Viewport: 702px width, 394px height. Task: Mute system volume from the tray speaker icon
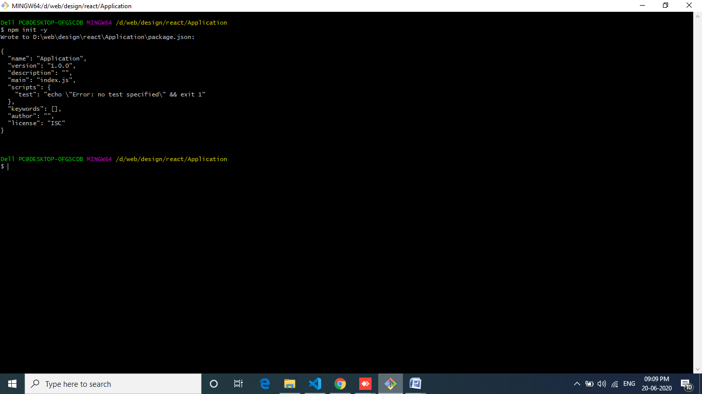pos(601,384)
